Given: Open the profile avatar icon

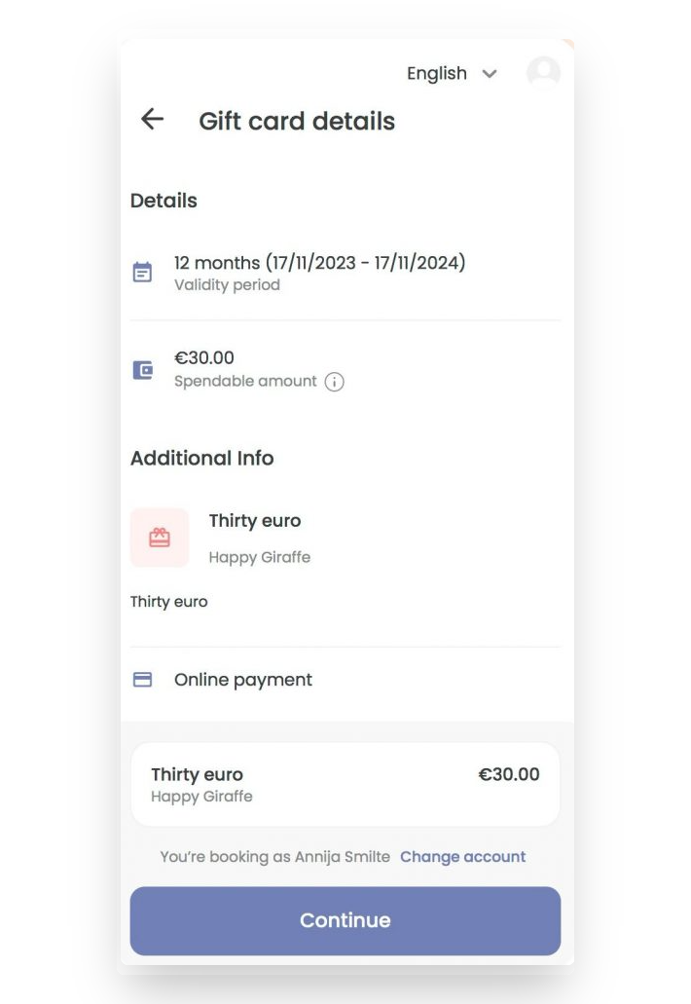Looking at the screenshot, I should point(543,73).
